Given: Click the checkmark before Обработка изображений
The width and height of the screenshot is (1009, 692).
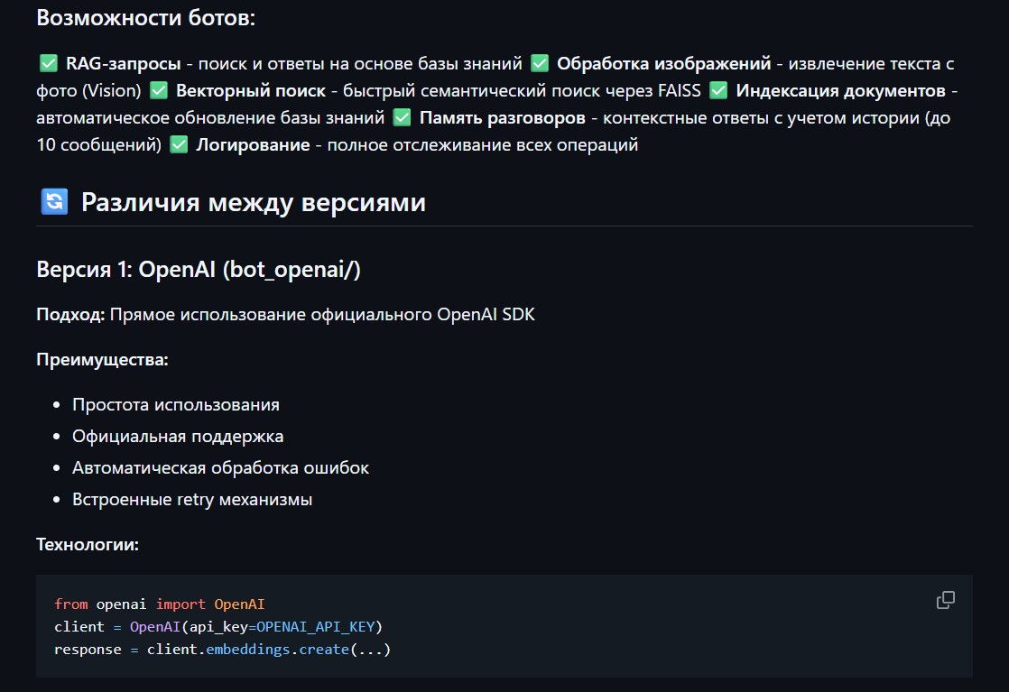Looking at the screenshot, I should click(540, 64).
